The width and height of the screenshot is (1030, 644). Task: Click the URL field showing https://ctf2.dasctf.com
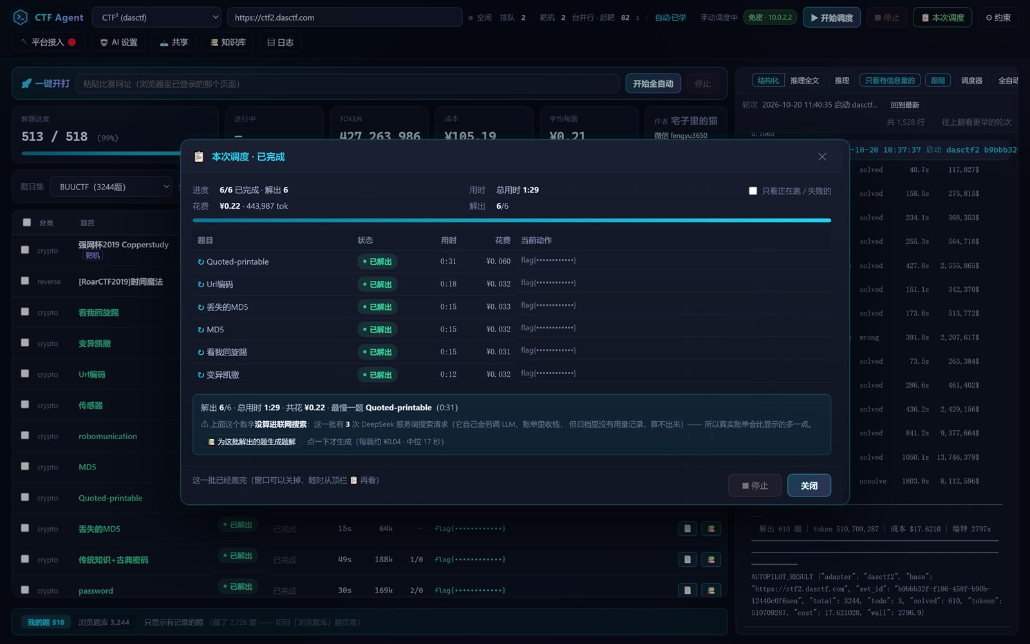(344, 17)
